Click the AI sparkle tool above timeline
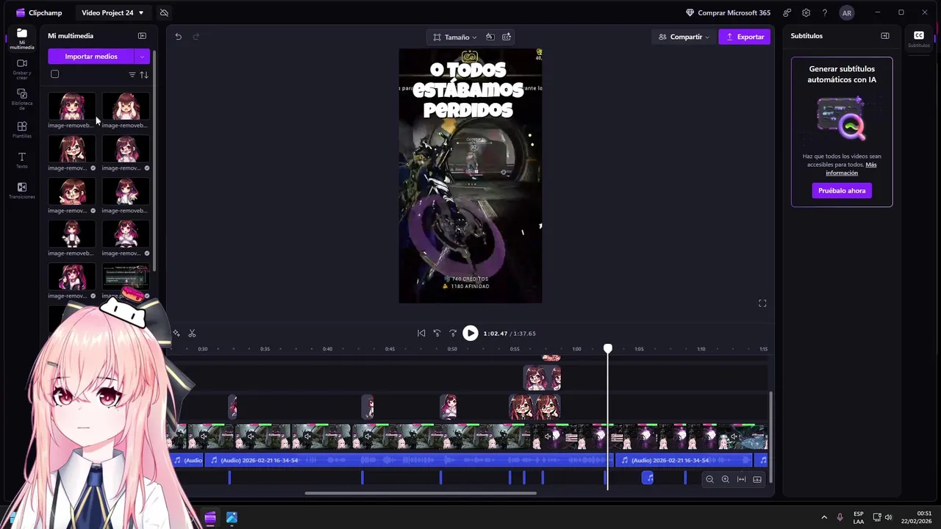 point(176,334)
